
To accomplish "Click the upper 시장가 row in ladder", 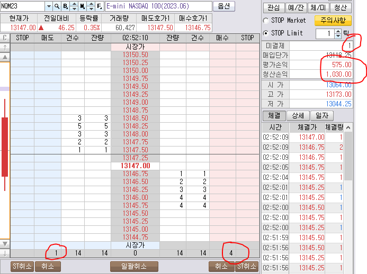I will (135, 47).
